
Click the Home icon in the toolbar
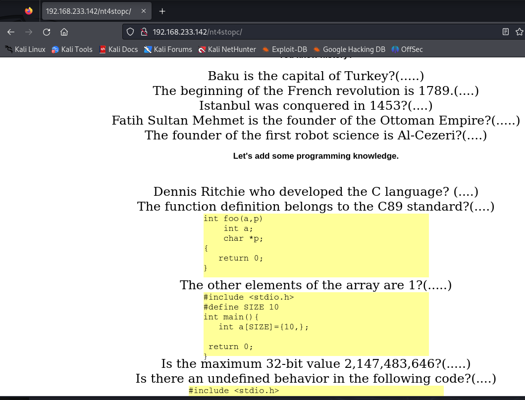coord(64,32)
